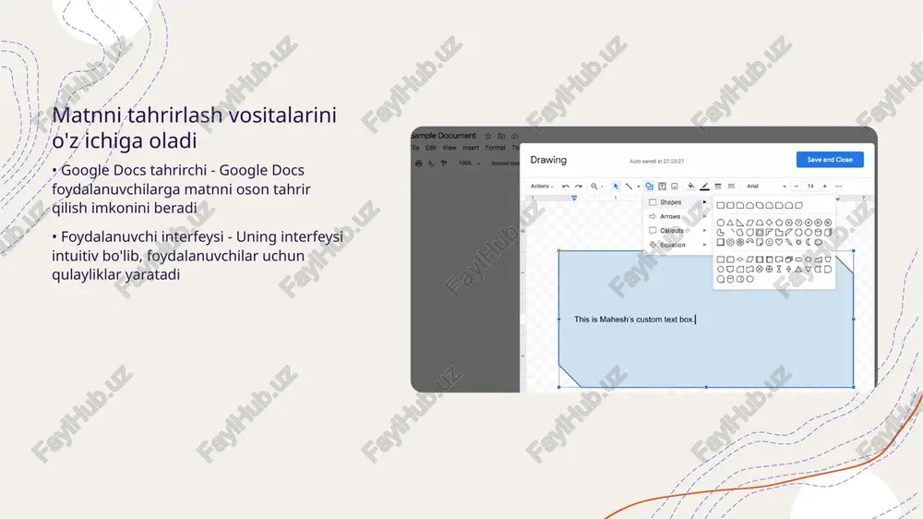Choose the Line tool
The width and height of the screenshot is (923, 519).
tap(629, 187)
